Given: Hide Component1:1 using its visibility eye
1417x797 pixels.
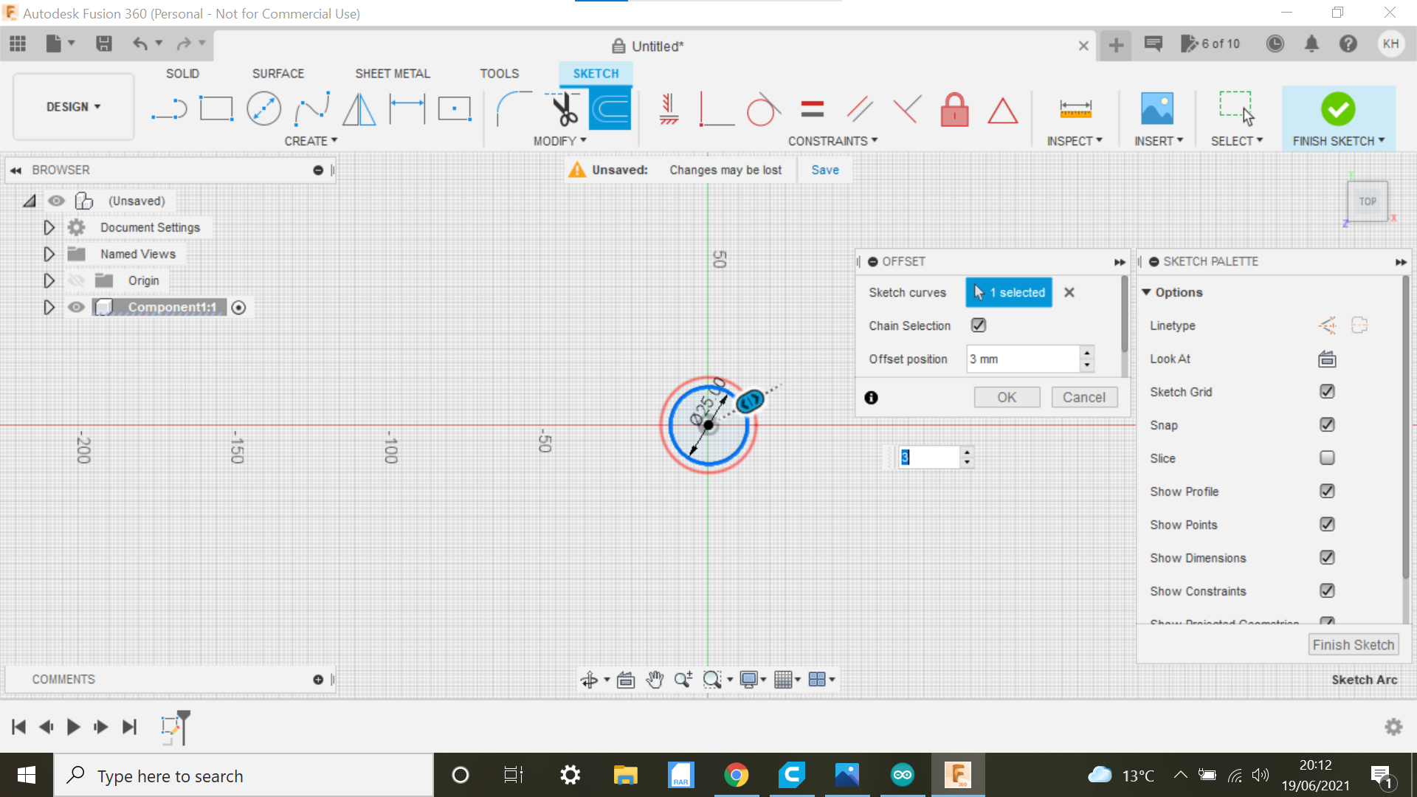Looking at the screenshot, I should 76,307.
